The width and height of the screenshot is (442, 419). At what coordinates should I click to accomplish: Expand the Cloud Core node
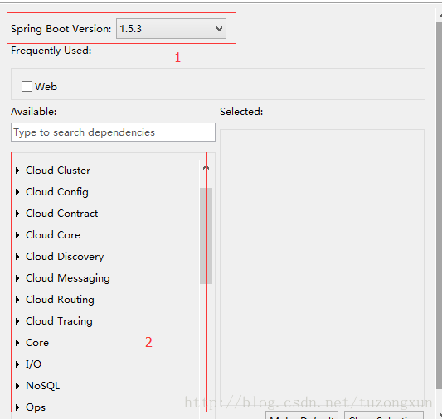point(17,235)
